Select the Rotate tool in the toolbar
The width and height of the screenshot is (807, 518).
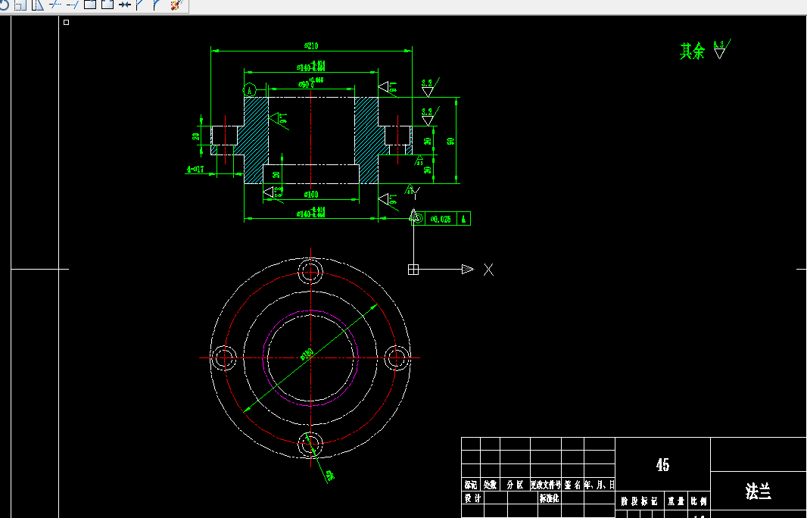point(3,5)
